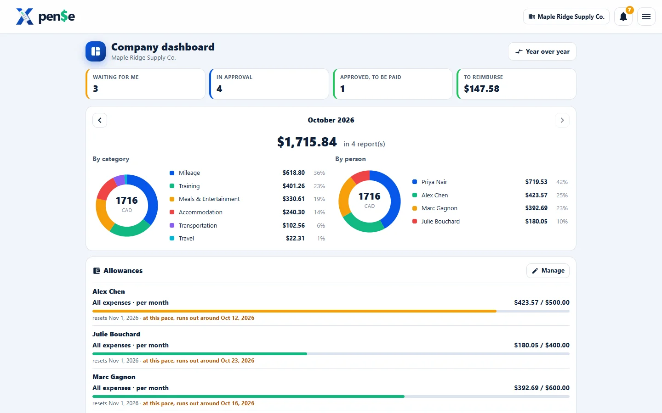
Task: Click the Julie Bouchard legend swatch
Action: tap(415, 221)
